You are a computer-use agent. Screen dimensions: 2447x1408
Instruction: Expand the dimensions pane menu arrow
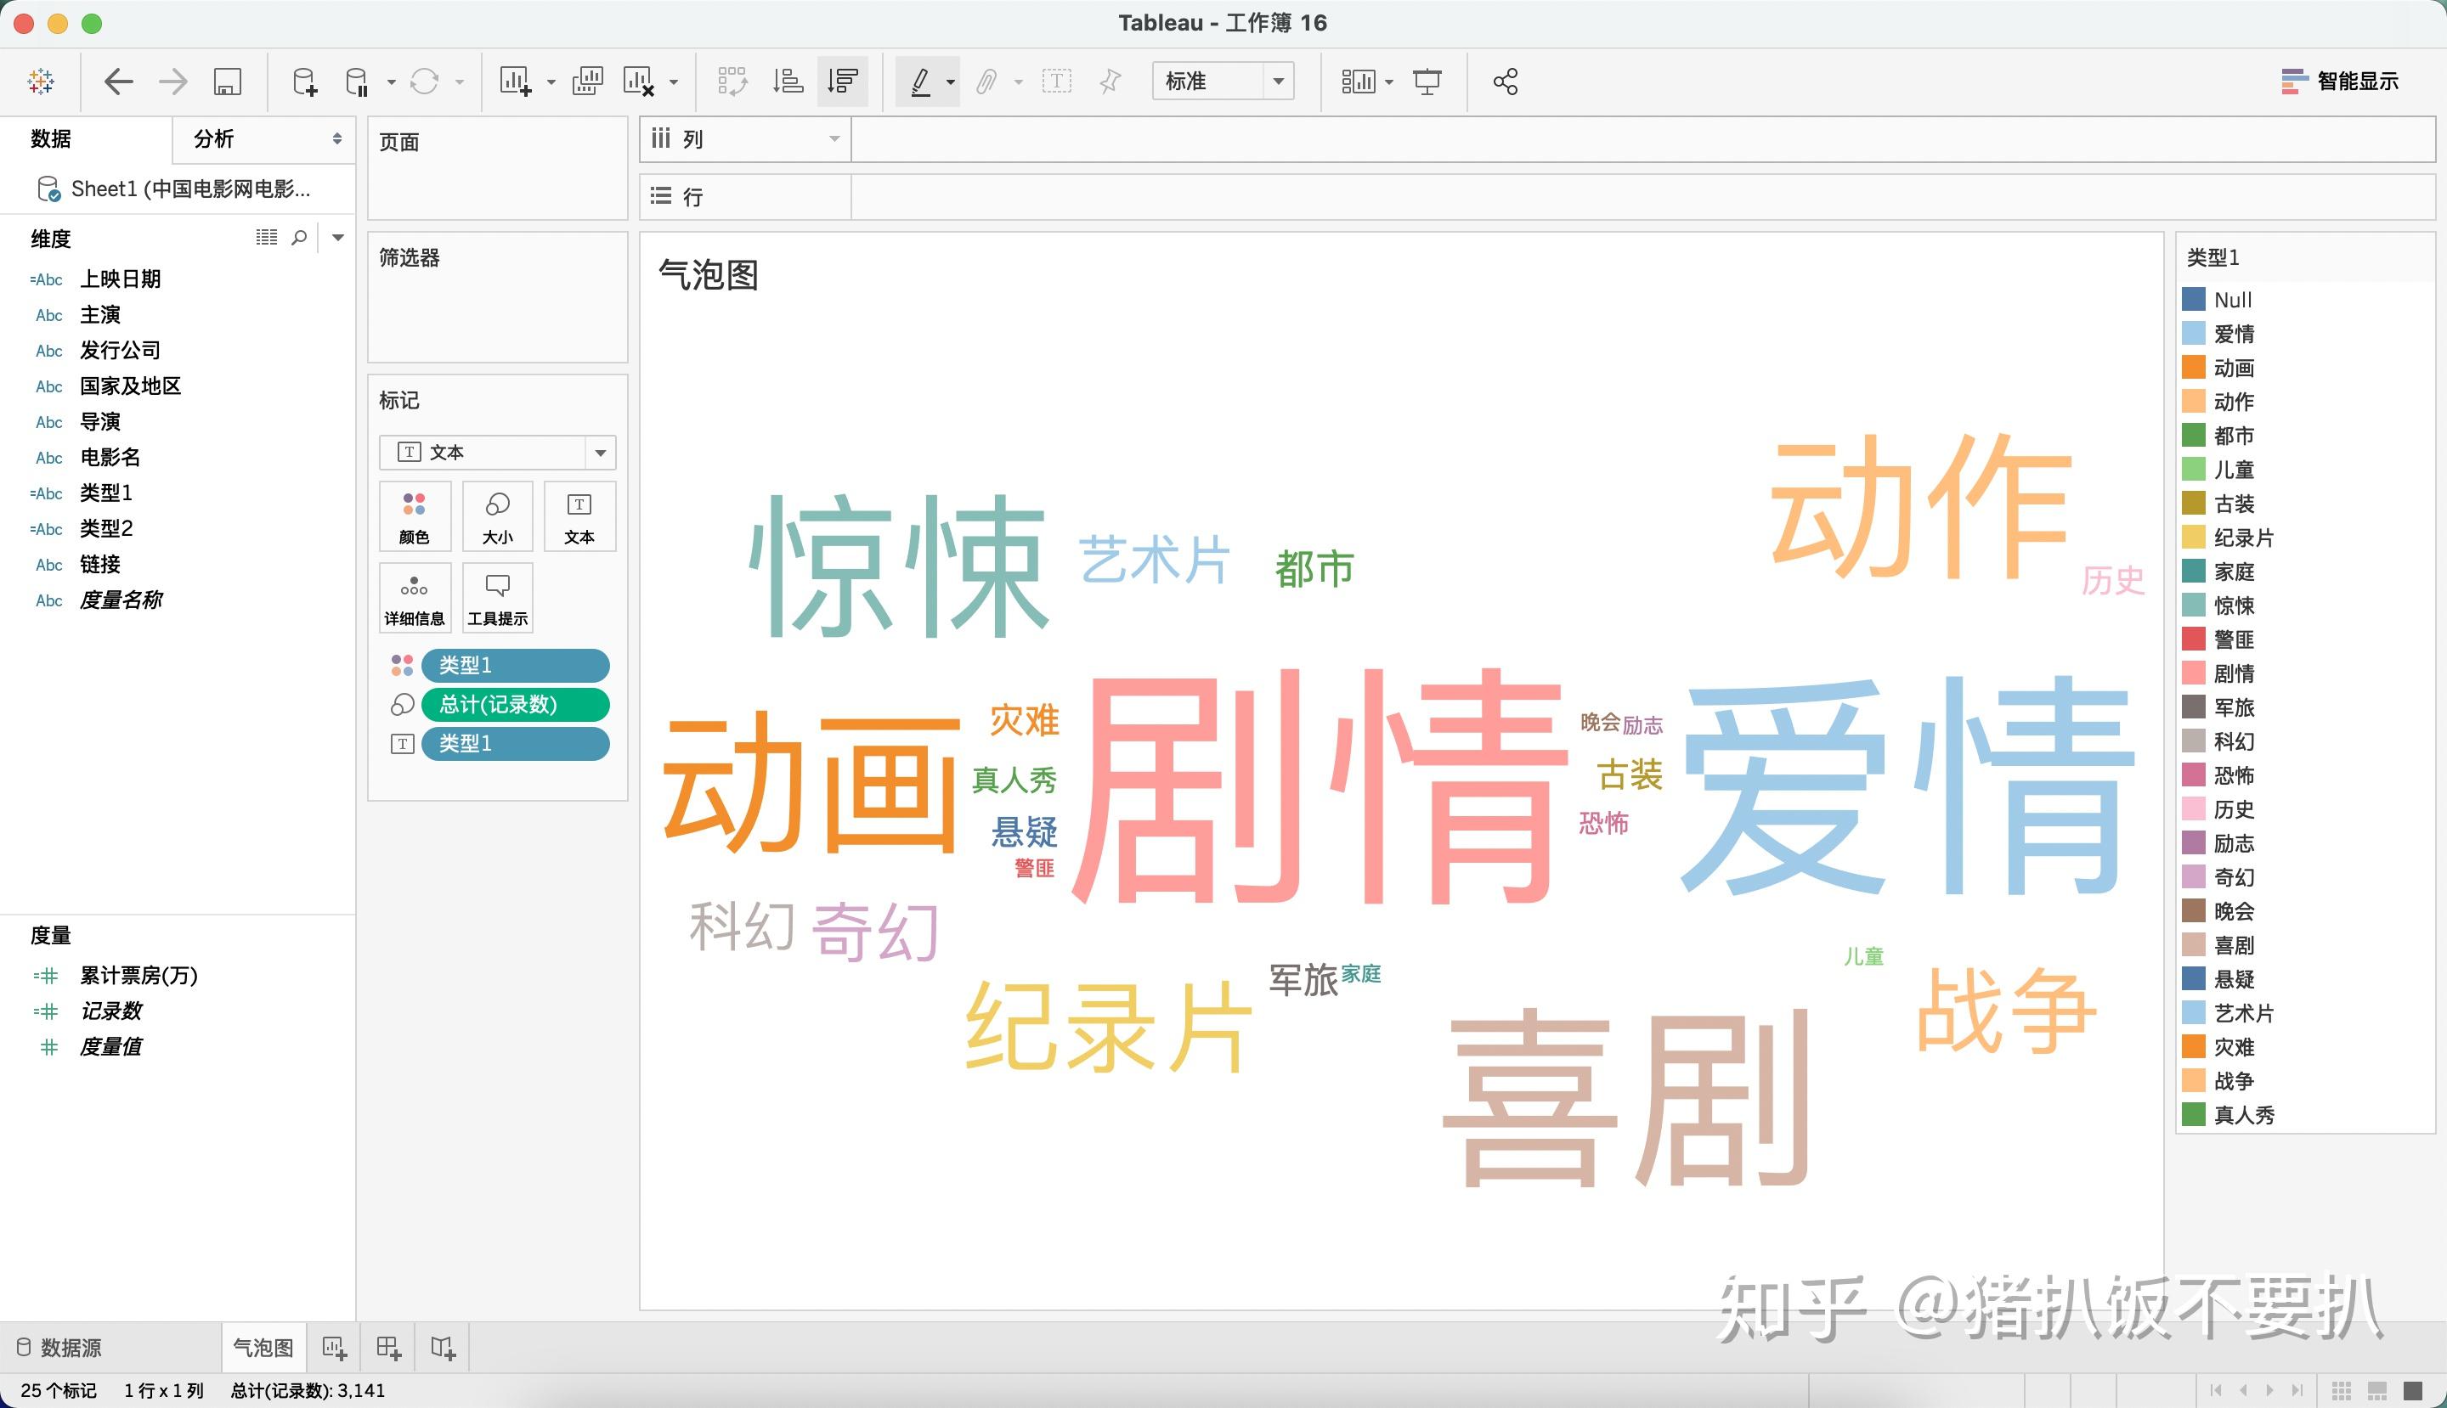(x=337, y=237)
